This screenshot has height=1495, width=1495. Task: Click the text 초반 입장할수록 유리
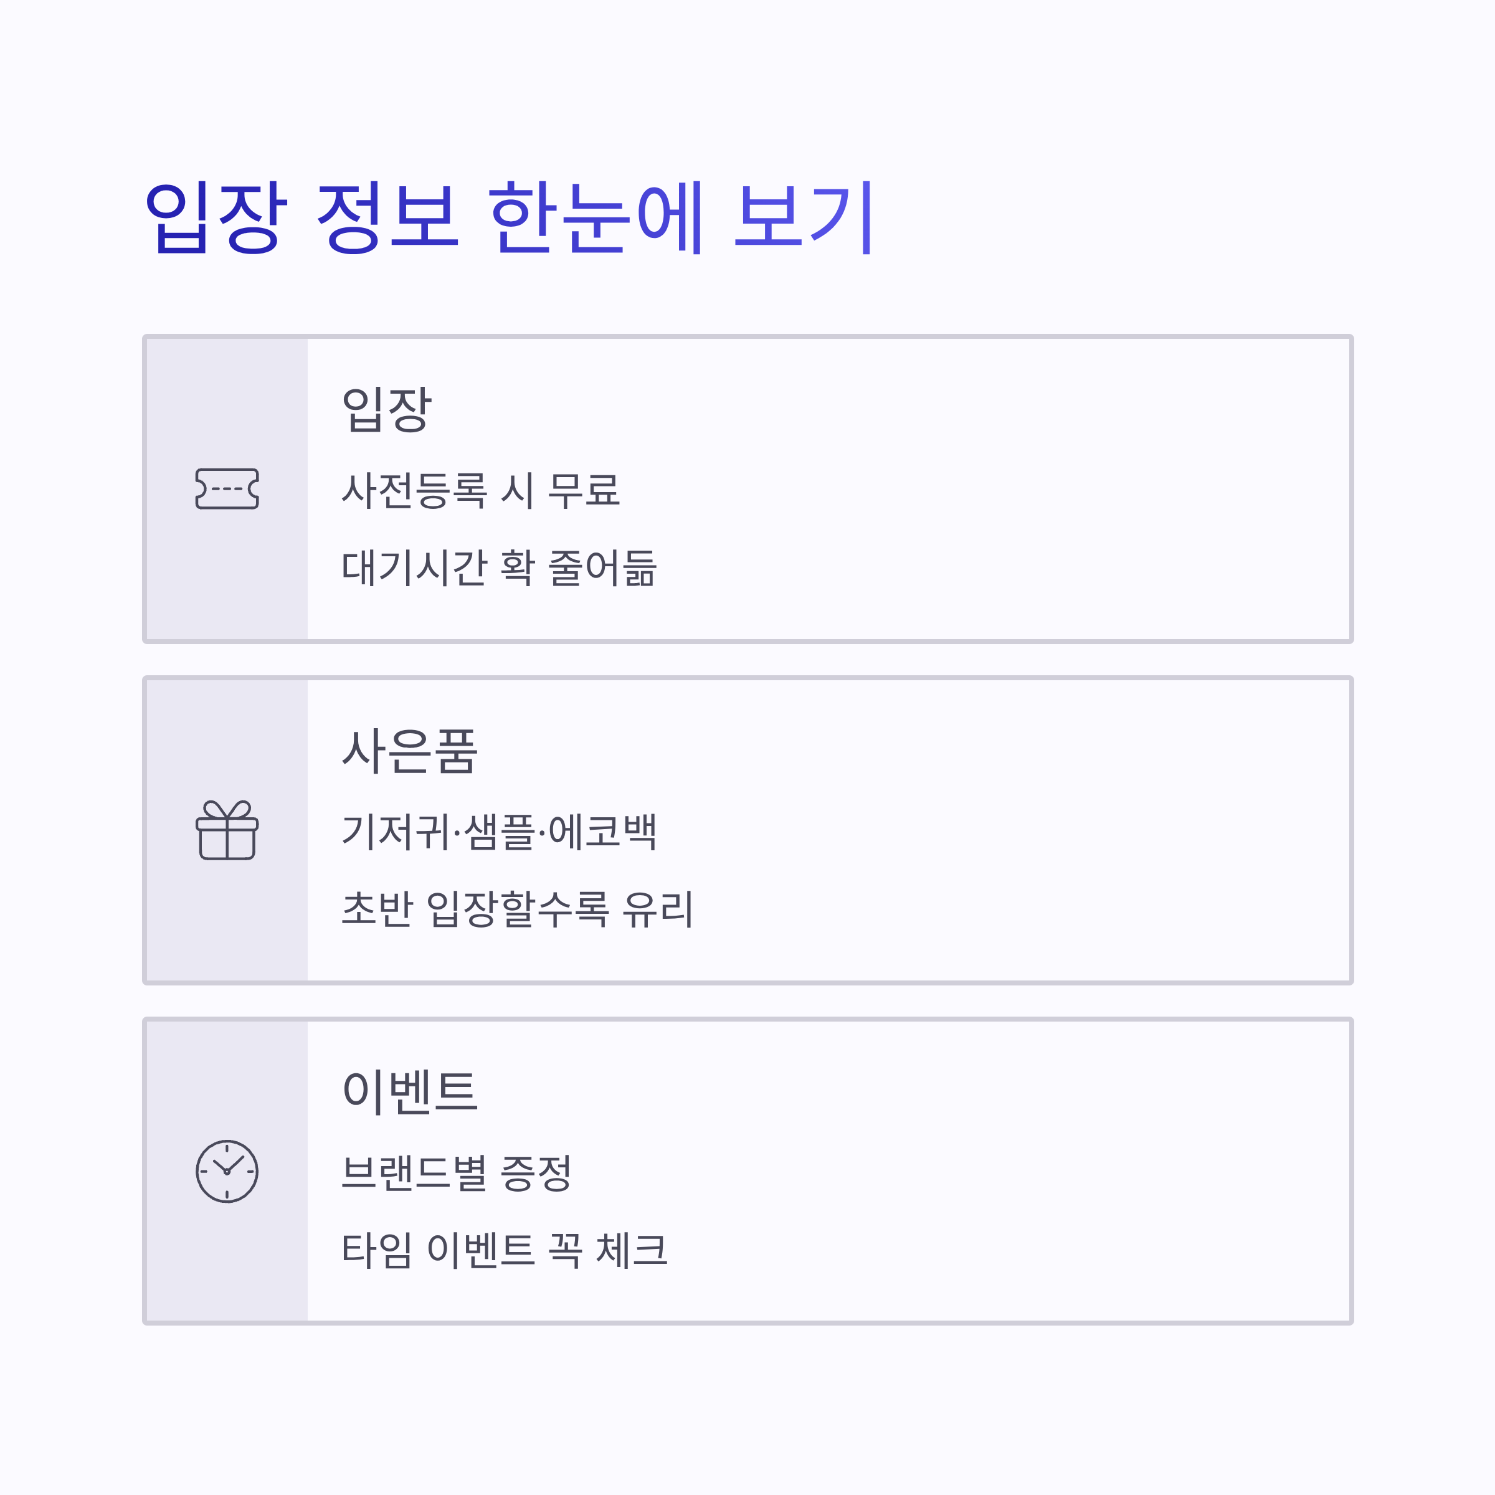(517, 908)
